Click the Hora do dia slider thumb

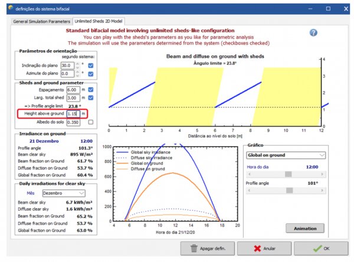click(x=288, y=174)
